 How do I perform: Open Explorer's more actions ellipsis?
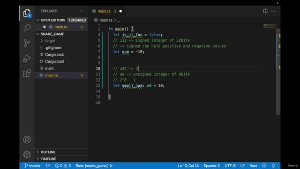(81, 11)
